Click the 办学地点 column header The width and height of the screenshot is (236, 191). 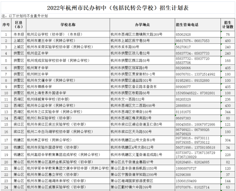[x=142, y=25]
